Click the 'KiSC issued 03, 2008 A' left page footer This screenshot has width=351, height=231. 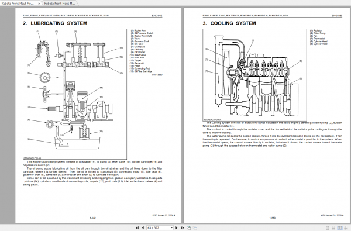click(164, 215)
